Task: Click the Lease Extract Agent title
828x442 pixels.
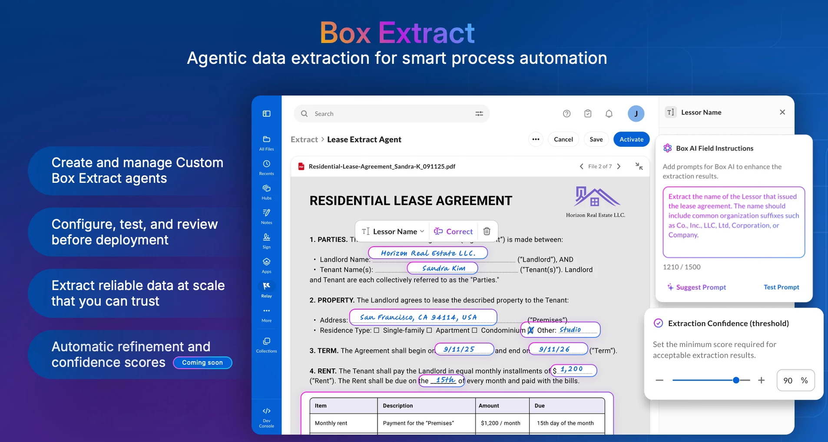Action: click(x=364, y=139)
